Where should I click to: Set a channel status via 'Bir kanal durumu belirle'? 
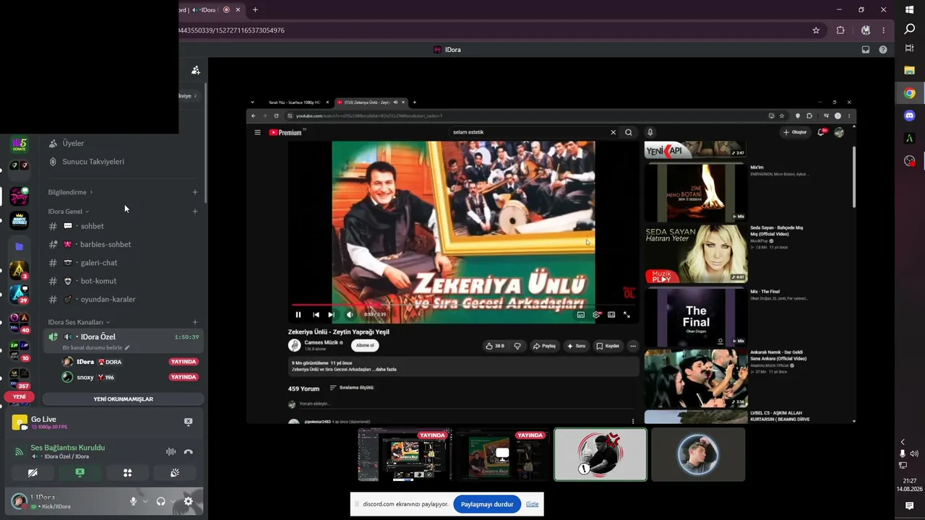click(96, 347)
